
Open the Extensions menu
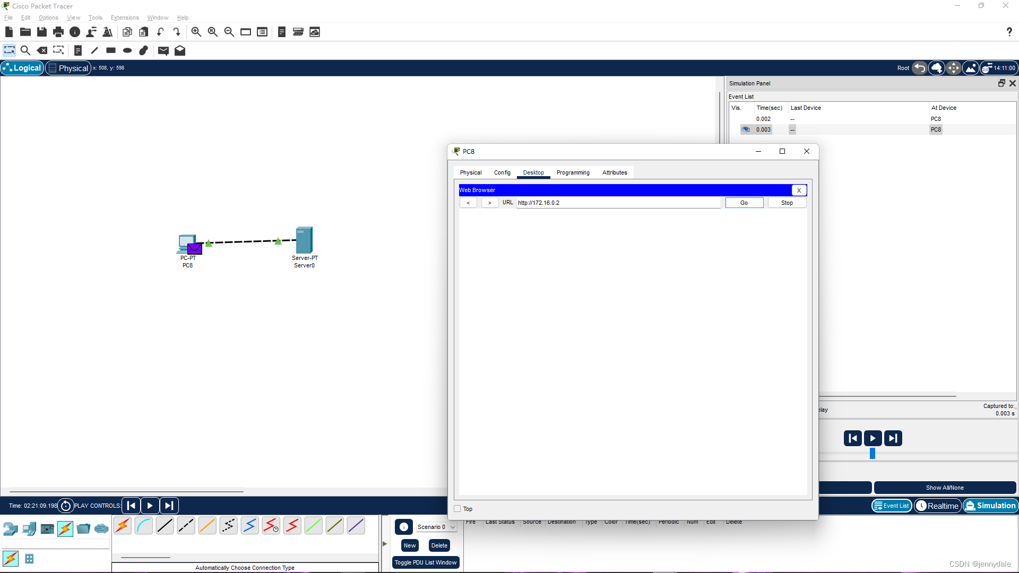tap(125, 18)
